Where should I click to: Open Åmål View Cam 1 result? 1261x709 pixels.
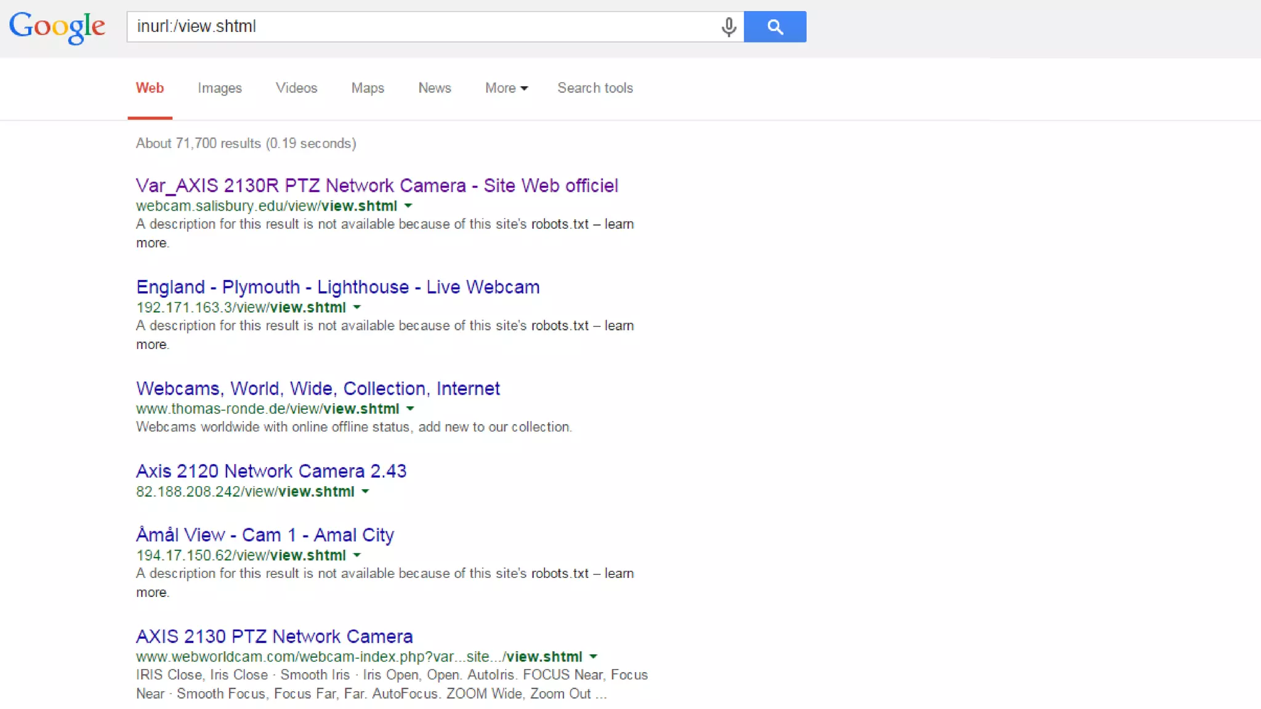pos(265,535)
